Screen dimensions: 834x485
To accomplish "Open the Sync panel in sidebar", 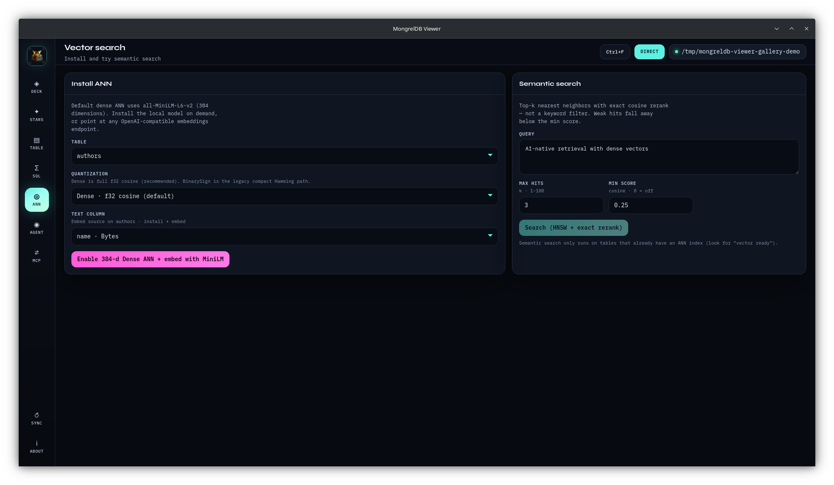I will (37, 419).
